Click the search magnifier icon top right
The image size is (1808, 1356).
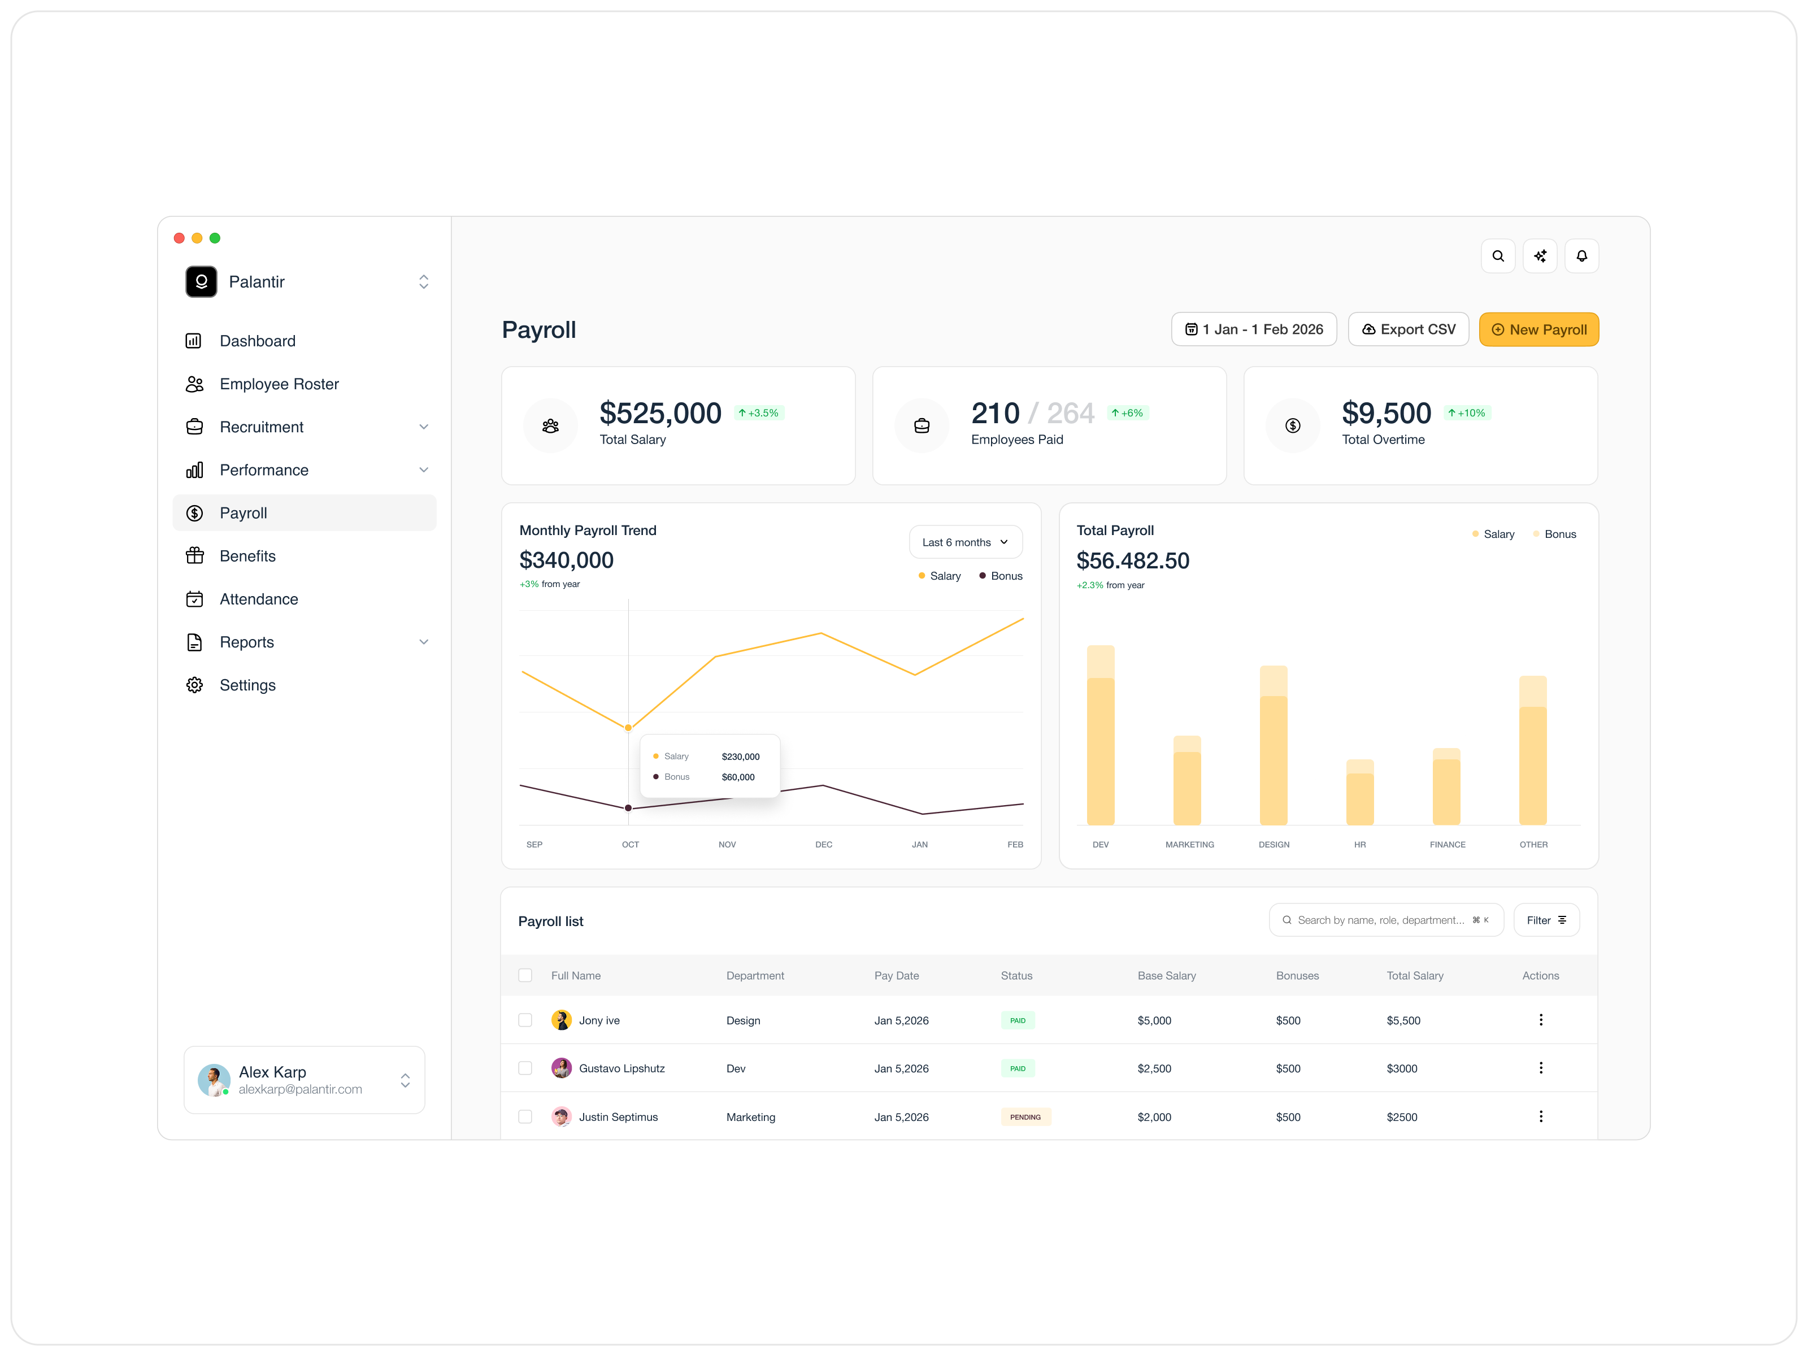coord(1498,256)
